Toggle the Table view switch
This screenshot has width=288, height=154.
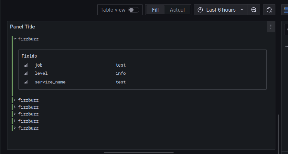134,10
